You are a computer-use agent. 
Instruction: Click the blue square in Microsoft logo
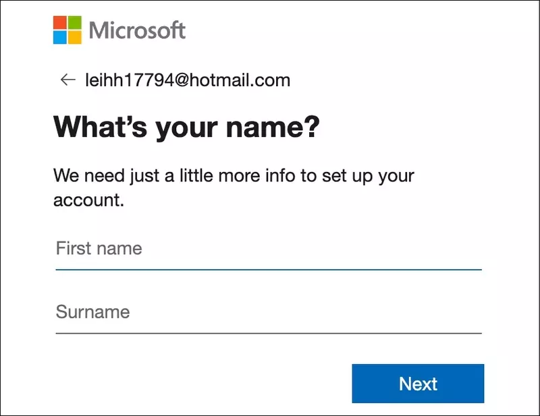tap(60, 38)
